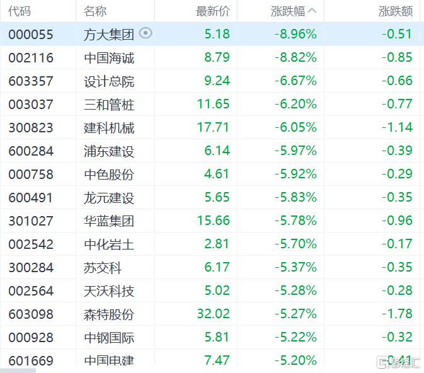Select stock code 003037
This screenshot has width=424, height=373.
[31, 104]
